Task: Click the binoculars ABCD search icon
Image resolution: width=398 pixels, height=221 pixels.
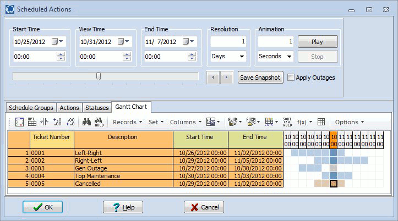Action: 99,122
